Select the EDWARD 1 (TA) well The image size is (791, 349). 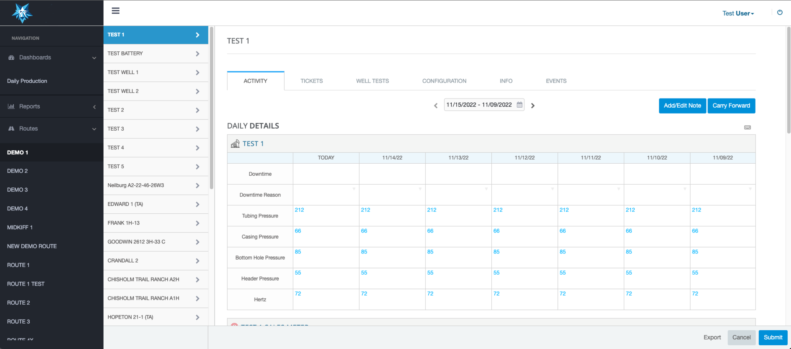pos(156,204)
